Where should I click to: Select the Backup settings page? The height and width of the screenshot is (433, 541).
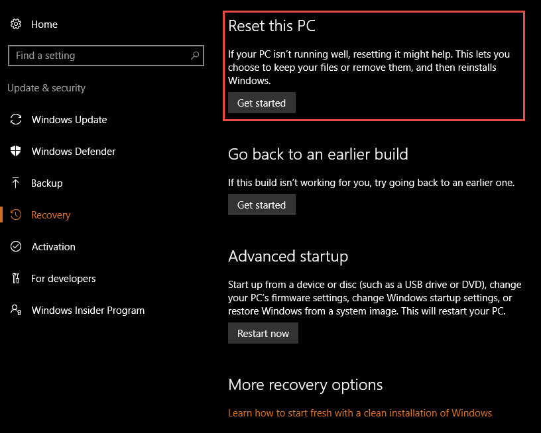point(47,183)
